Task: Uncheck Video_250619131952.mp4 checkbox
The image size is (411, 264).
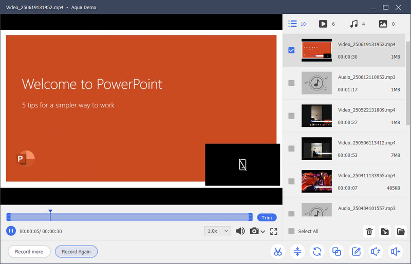Action: click(x=291, y=50)
